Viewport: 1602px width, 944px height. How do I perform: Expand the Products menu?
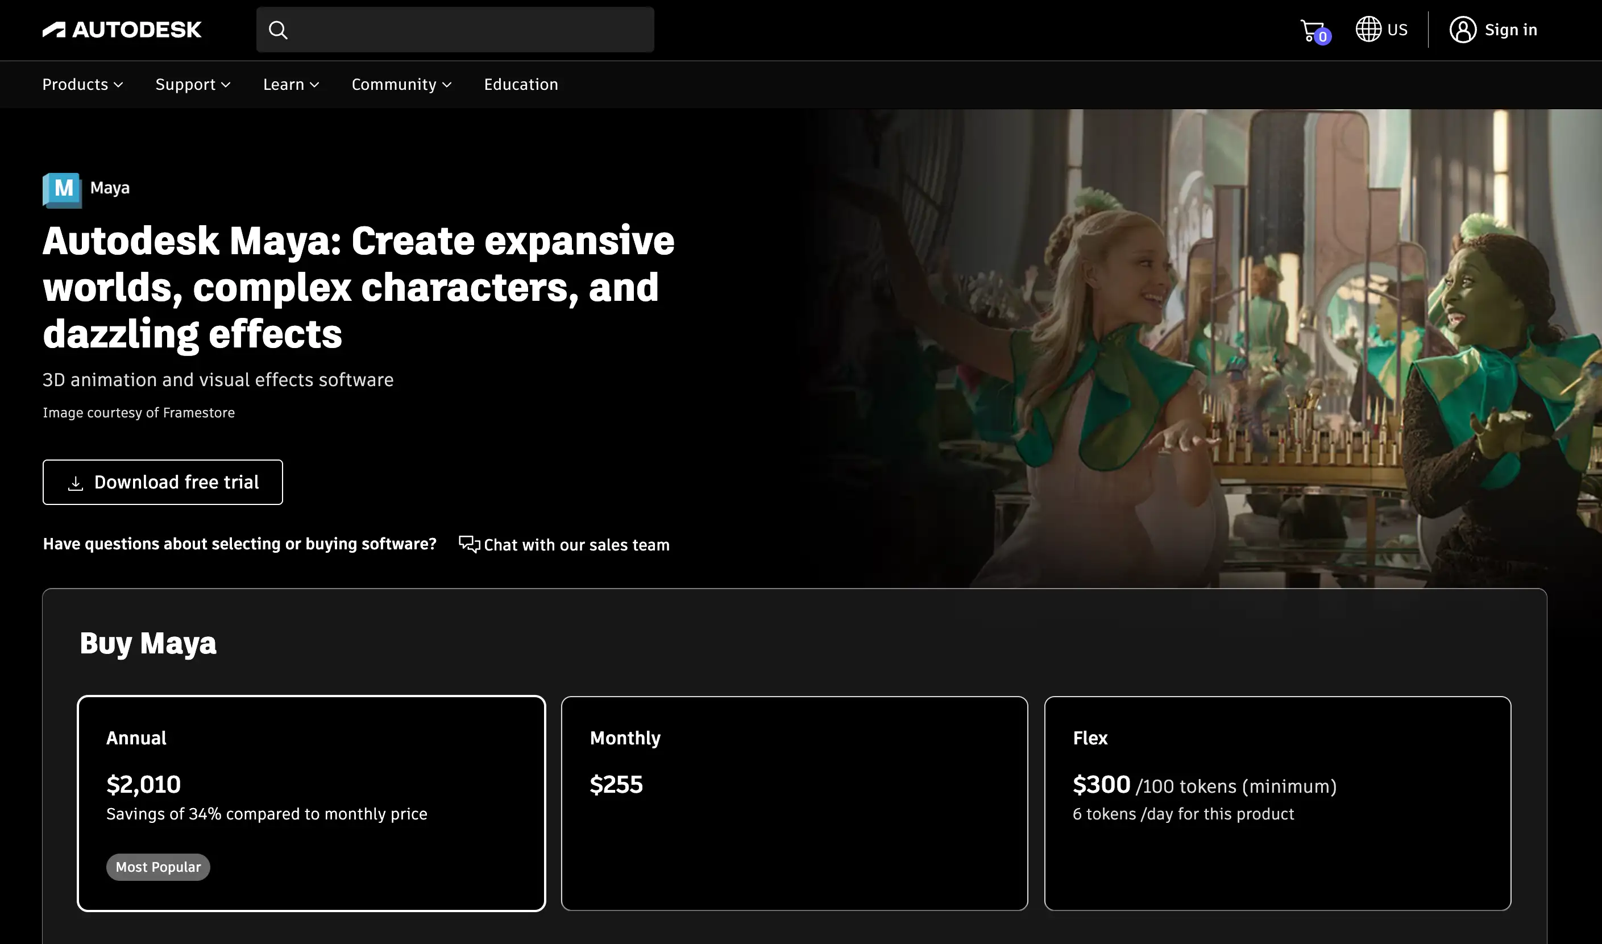pyautogui.click(x=82, y=85)
